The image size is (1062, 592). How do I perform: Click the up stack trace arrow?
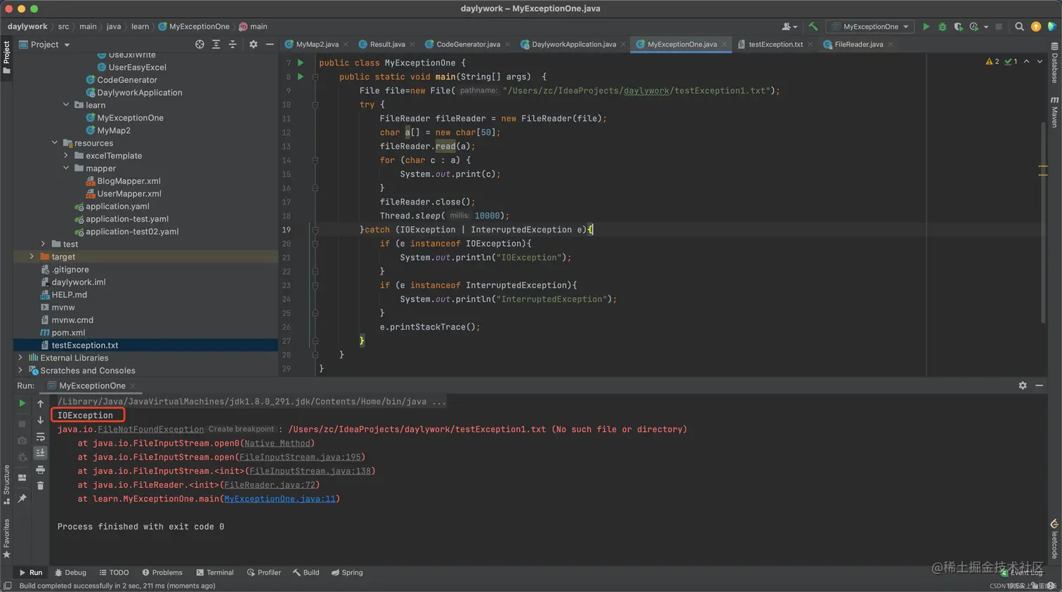coord(40,404)
